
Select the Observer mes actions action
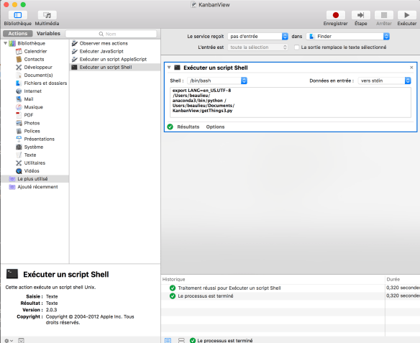coord(115,43)
